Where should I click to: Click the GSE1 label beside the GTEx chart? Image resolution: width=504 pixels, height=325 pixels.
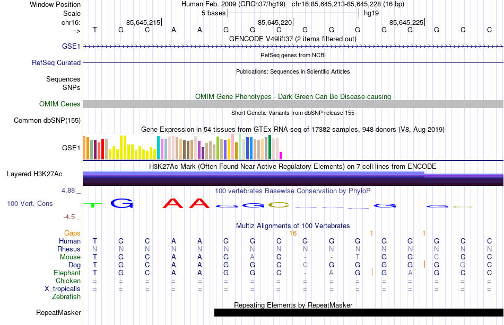(x=71, y=148)
